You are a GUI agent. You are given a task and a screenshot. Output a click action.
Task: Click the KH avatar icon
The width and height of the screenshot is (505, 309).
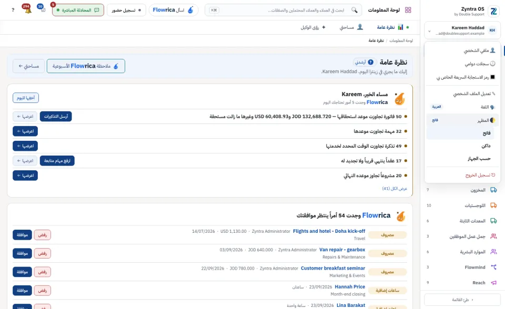[x=492, y=30]
